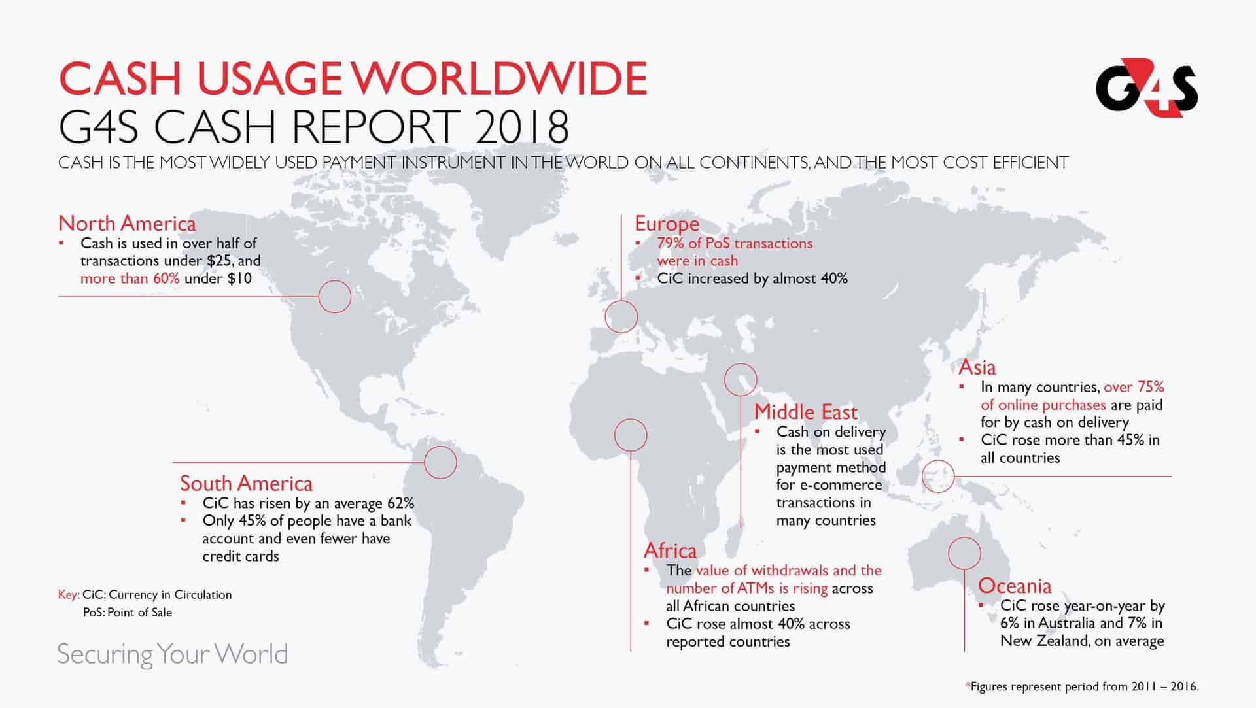Click the 'Europe' heading

click(667, 224)
